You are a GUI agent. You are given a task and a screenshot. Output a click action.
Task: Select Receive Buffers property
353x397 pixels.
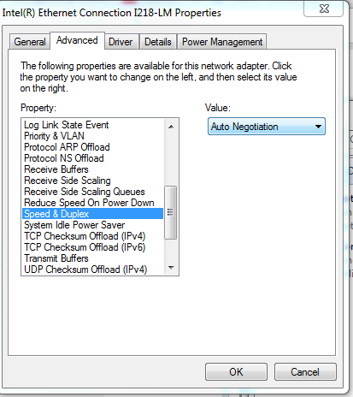tap(56, 169)
